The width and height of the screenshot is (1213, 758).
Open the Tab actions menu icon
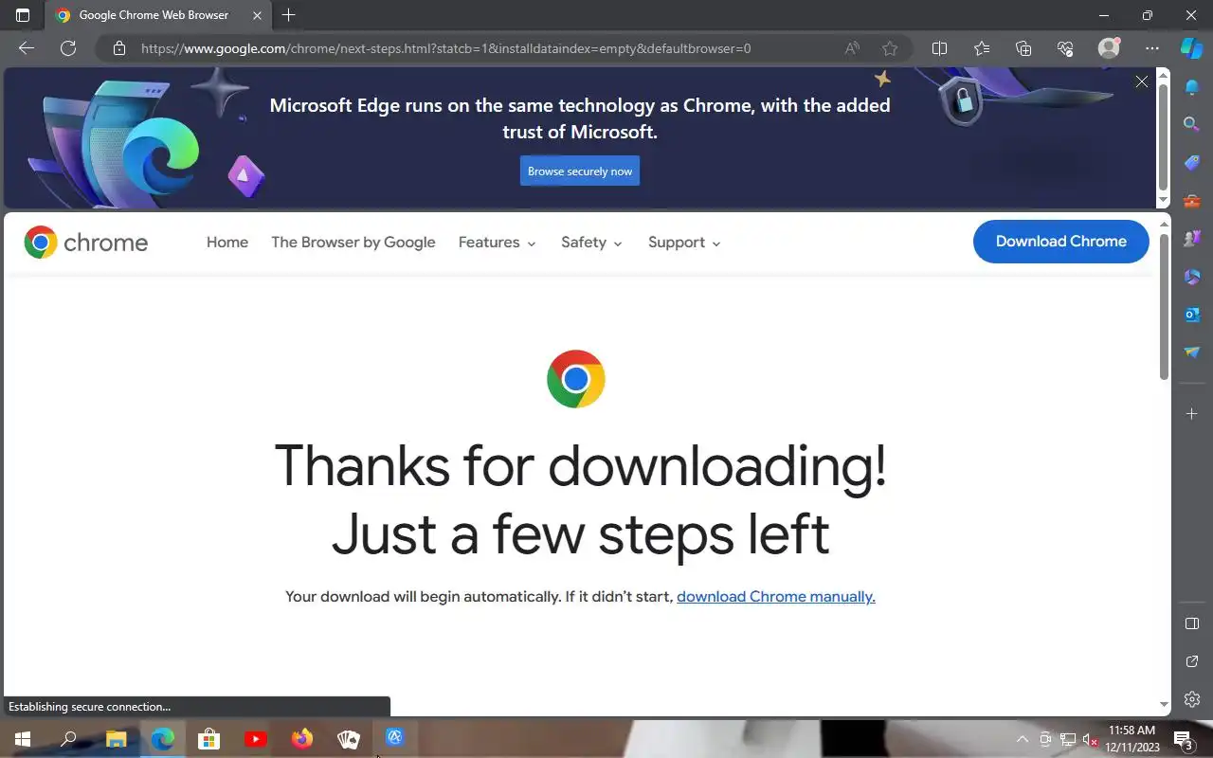23,15
